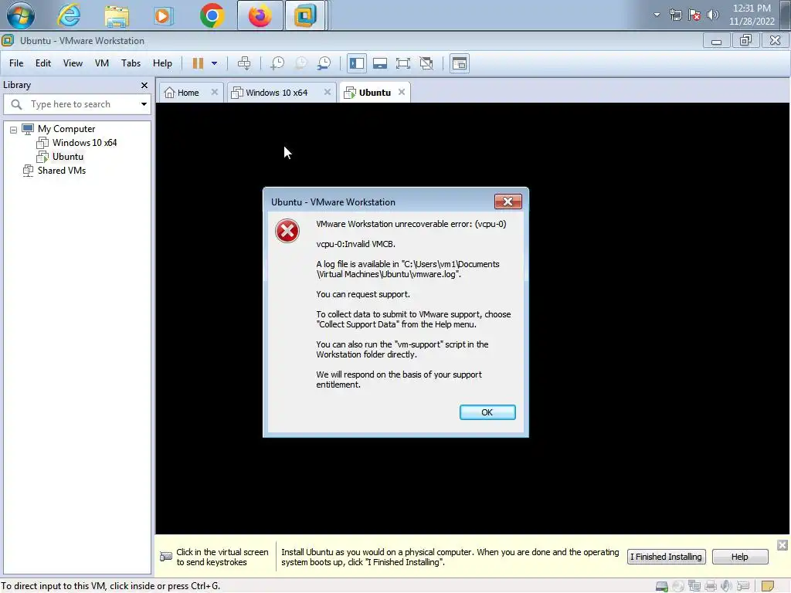This screenshot has width=791, height=593.
Task: Click the Unity mode toolbar icon
Action: click(x=426, y=63)
